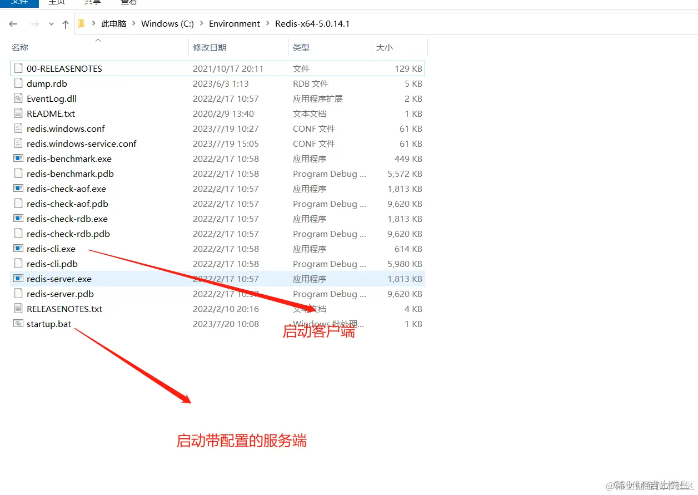Select redis-cli.pdb file icon

coord(18,264)
